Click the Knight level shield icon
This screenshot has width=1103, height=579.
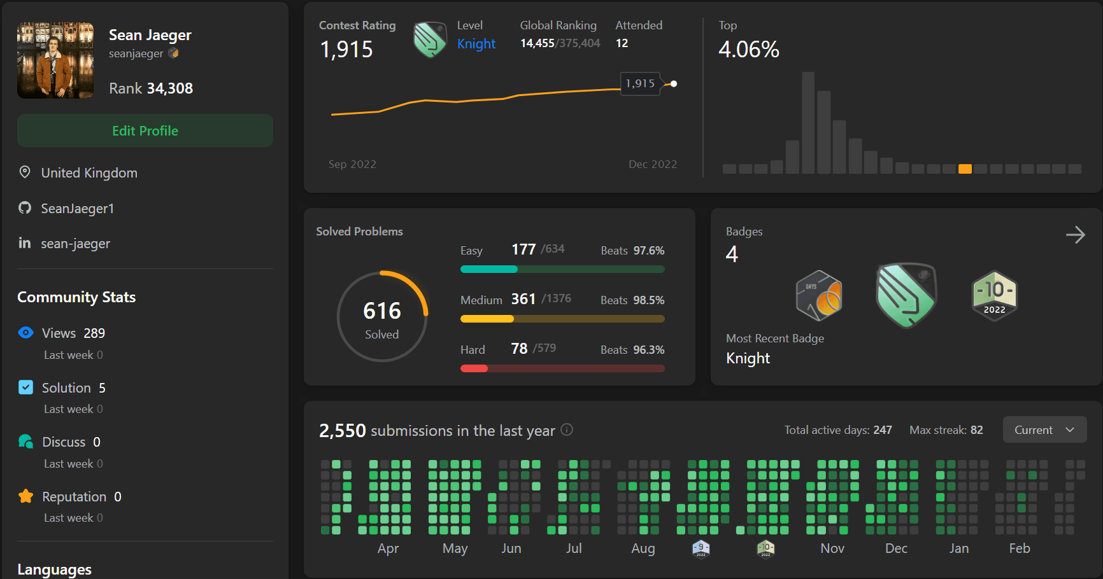tap(429, 38)
